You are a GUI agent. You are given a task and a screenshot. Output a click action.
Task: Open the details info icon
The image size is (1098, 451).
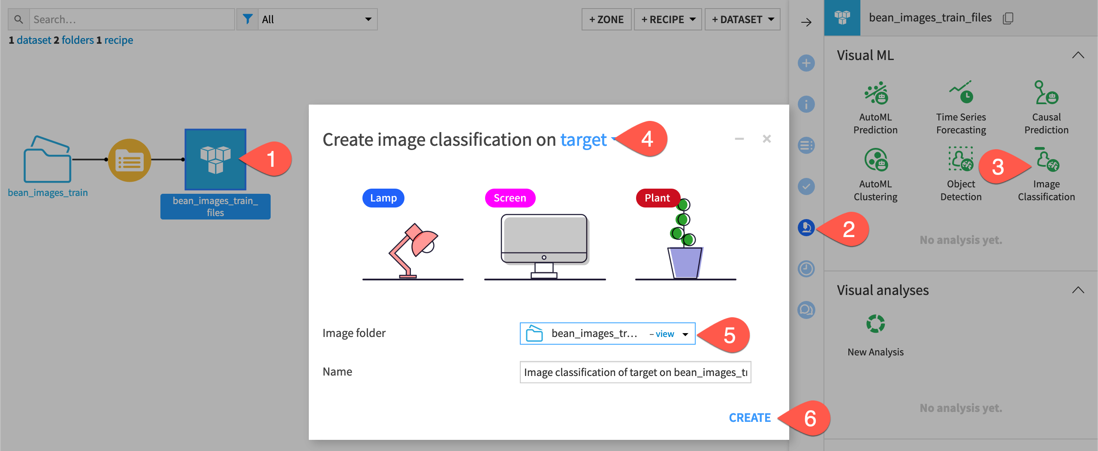806,103
